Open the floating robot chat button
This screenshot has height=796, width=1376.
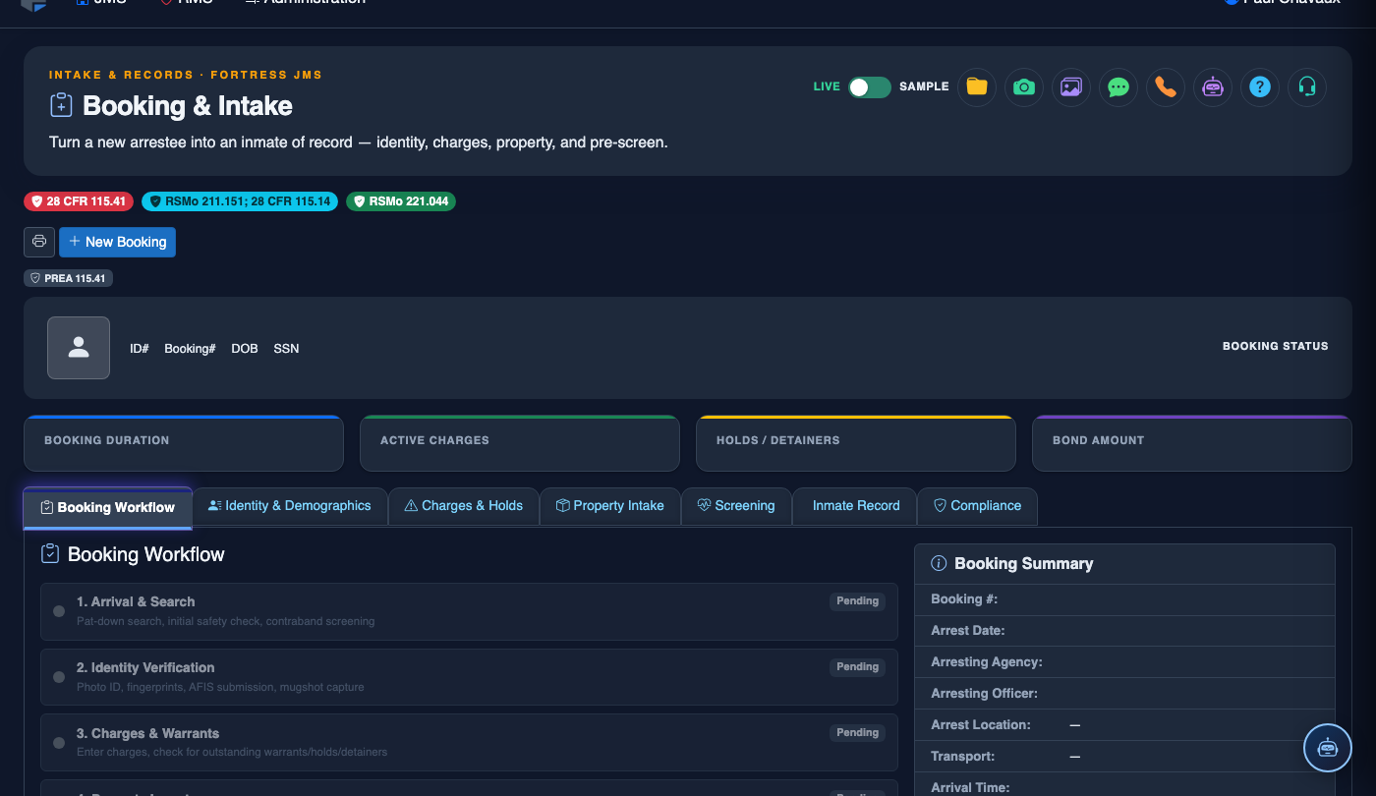[1328, 748]
